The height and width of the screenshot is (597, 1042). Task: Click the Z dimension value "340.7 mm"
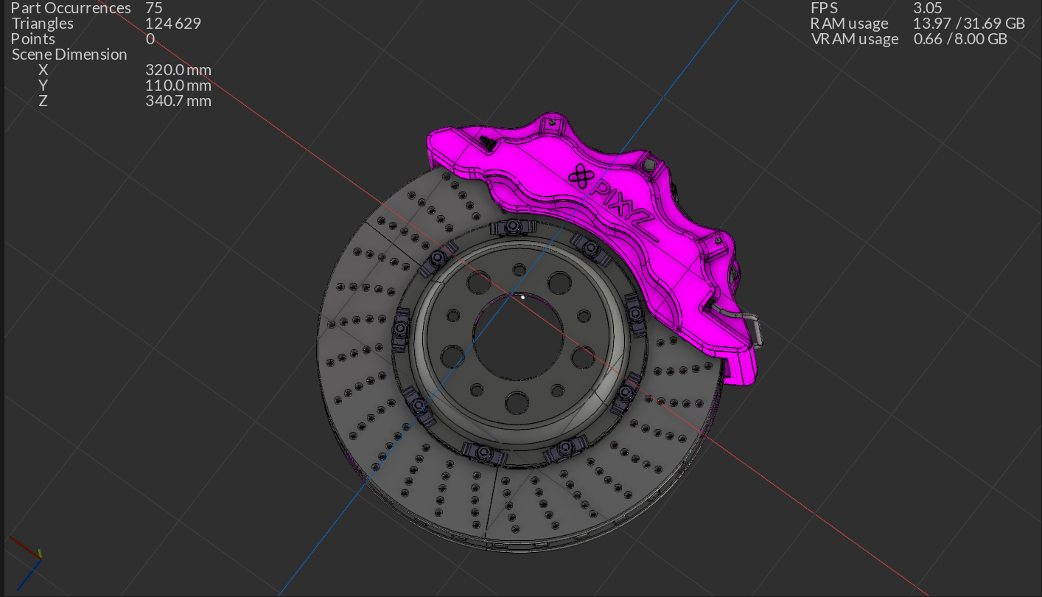tap(178, 101)
